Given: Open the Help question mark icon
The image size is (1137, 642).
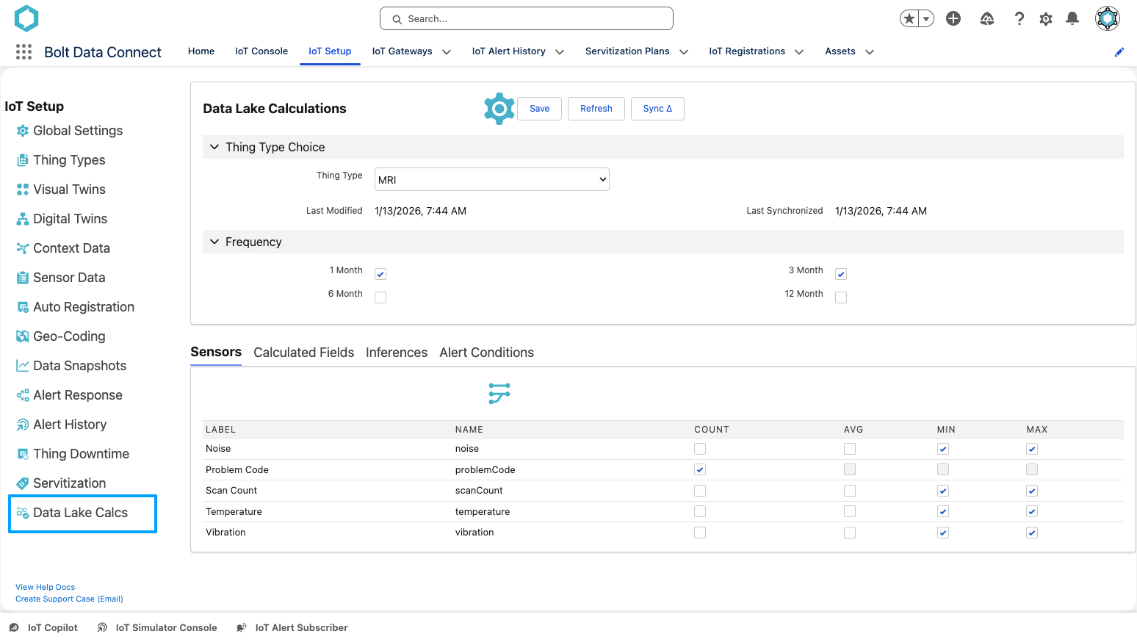Looking at the screenshot, I should (x=1019, y=18).
